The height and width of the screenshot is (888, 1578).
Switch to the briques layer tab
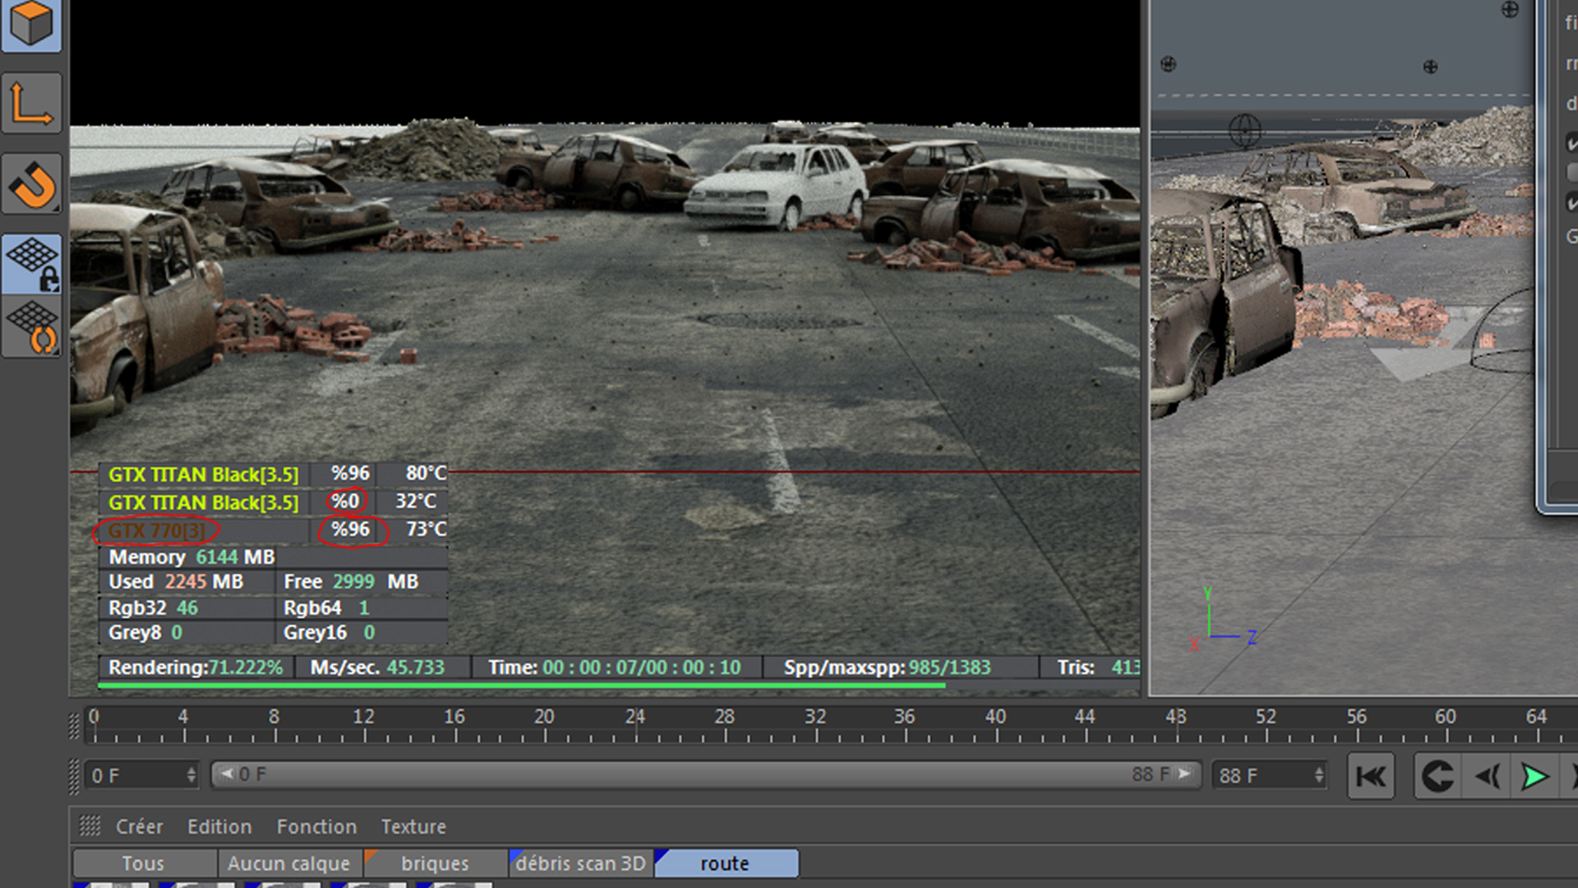pyautogui.click(x=435, y=863)
